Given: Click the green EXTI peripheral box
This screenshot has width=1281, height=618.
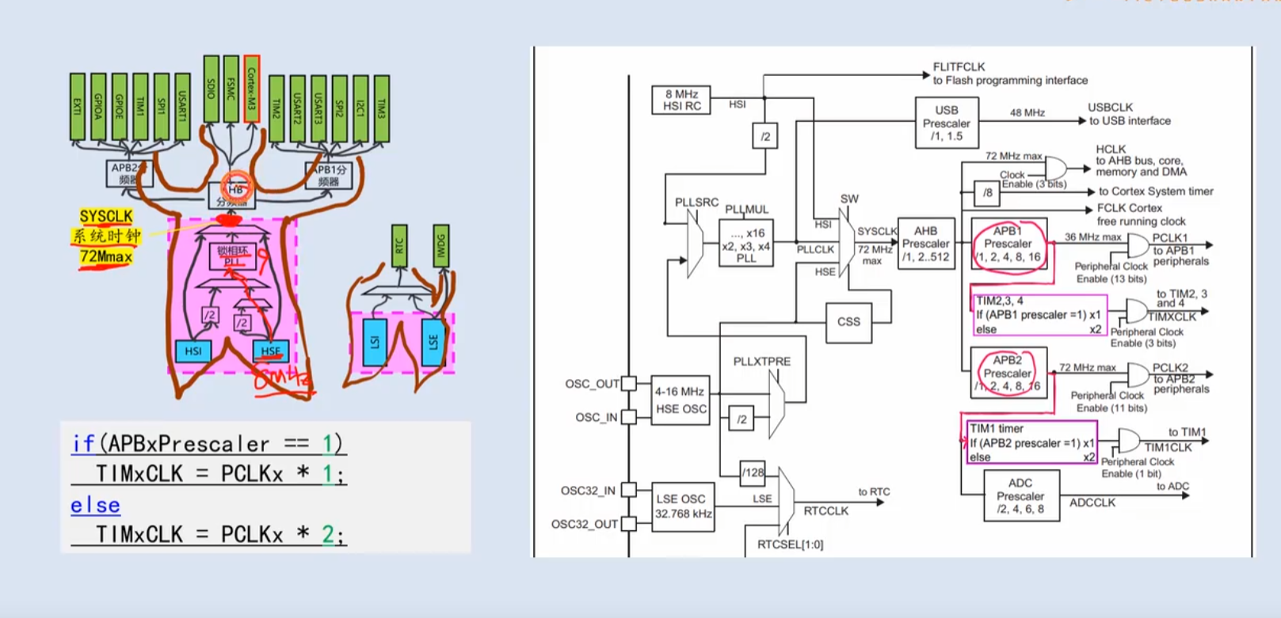Looking at the screenshot, I should coord(77,107).
